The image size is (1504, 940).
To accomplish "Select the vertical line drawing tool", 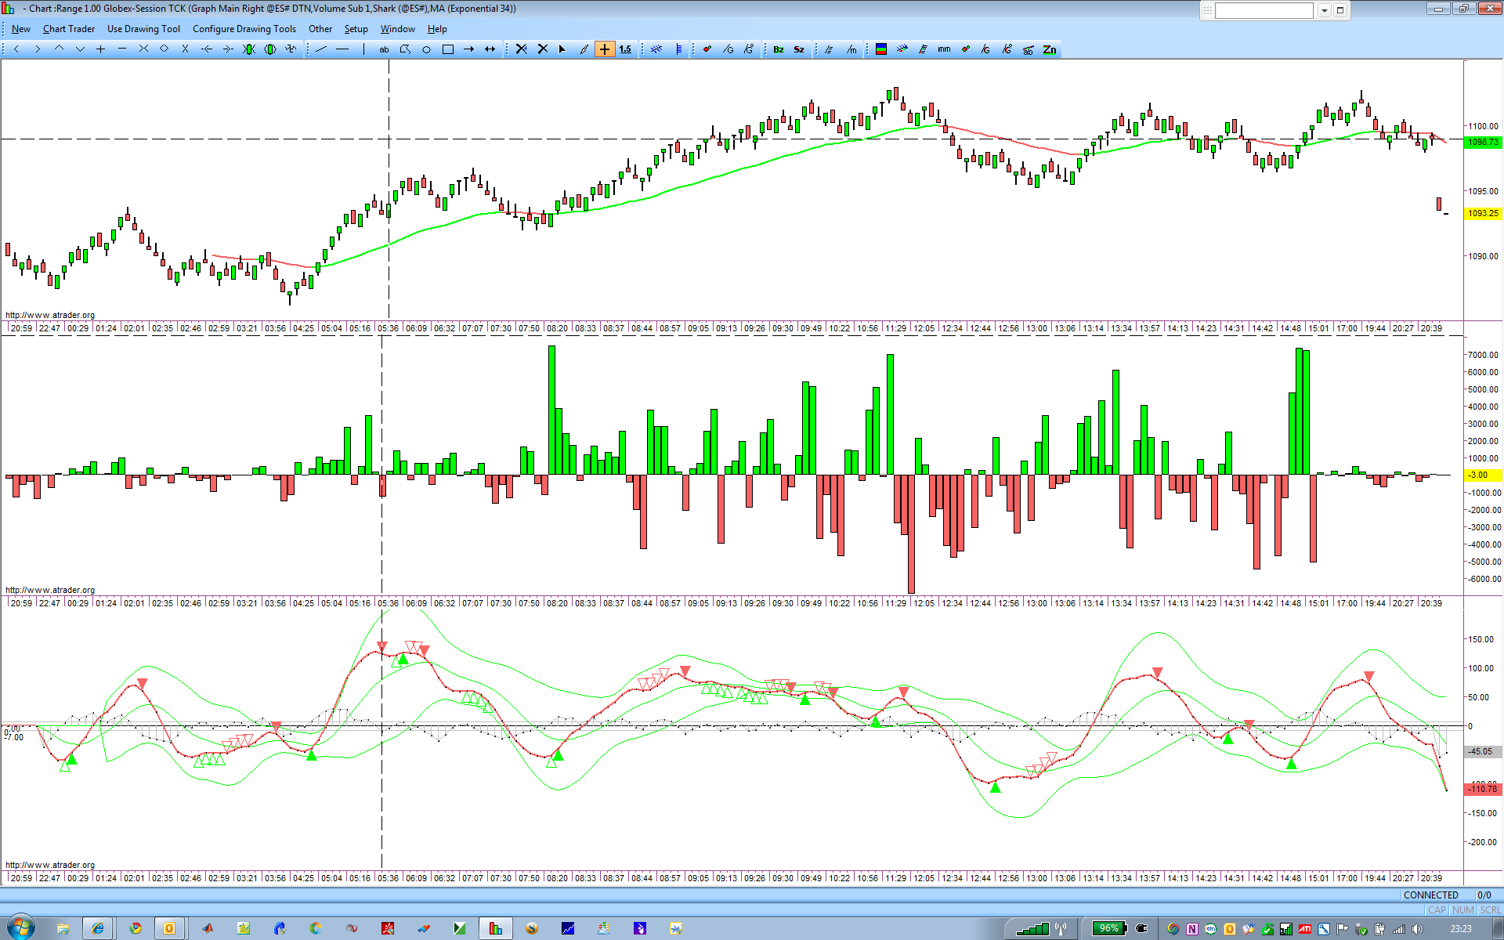I will coord(363,49).
